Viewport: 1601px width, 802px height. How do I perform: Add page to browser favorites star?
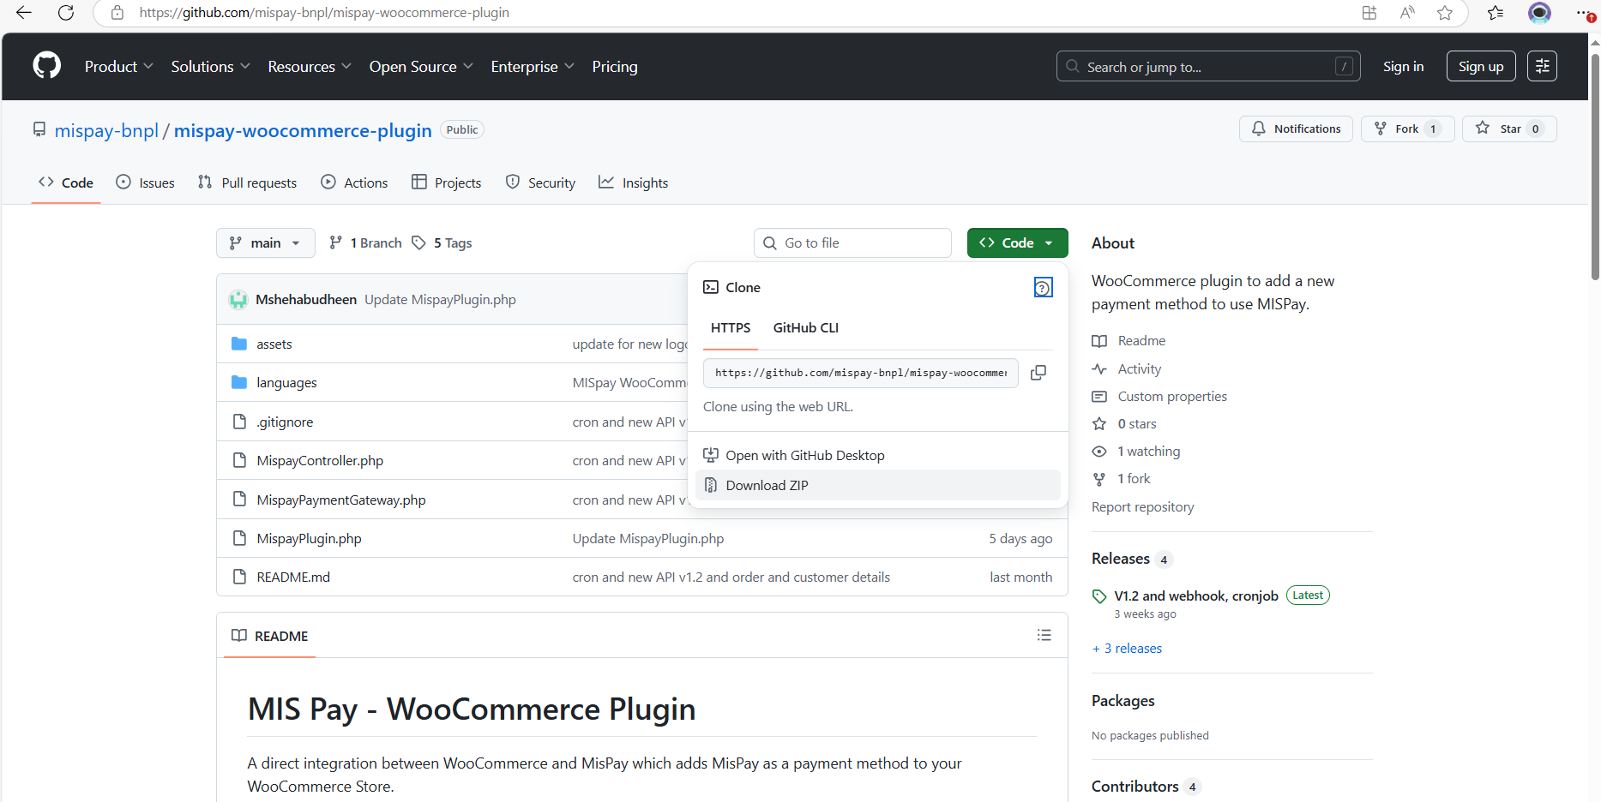(1445, 13)
